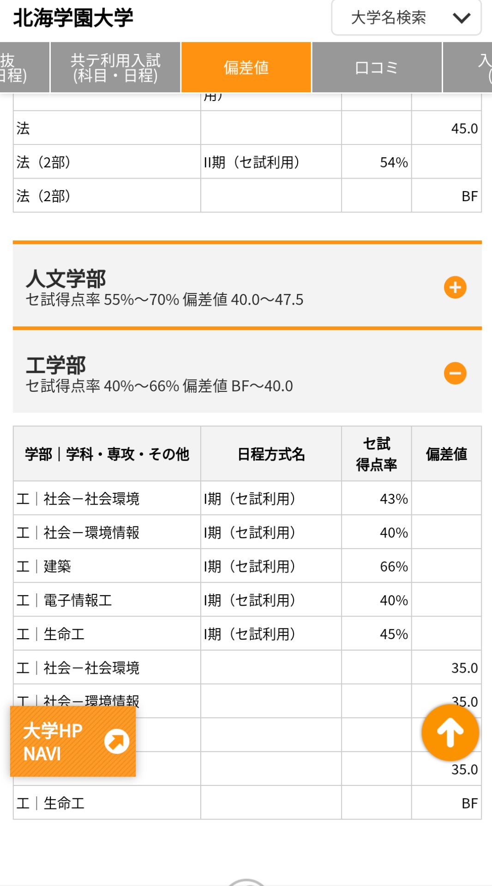The height and width of the screenshot is (886, 492).
Task: Tap the scroll-to-top arrow button
Action: (x=450, y=733)
